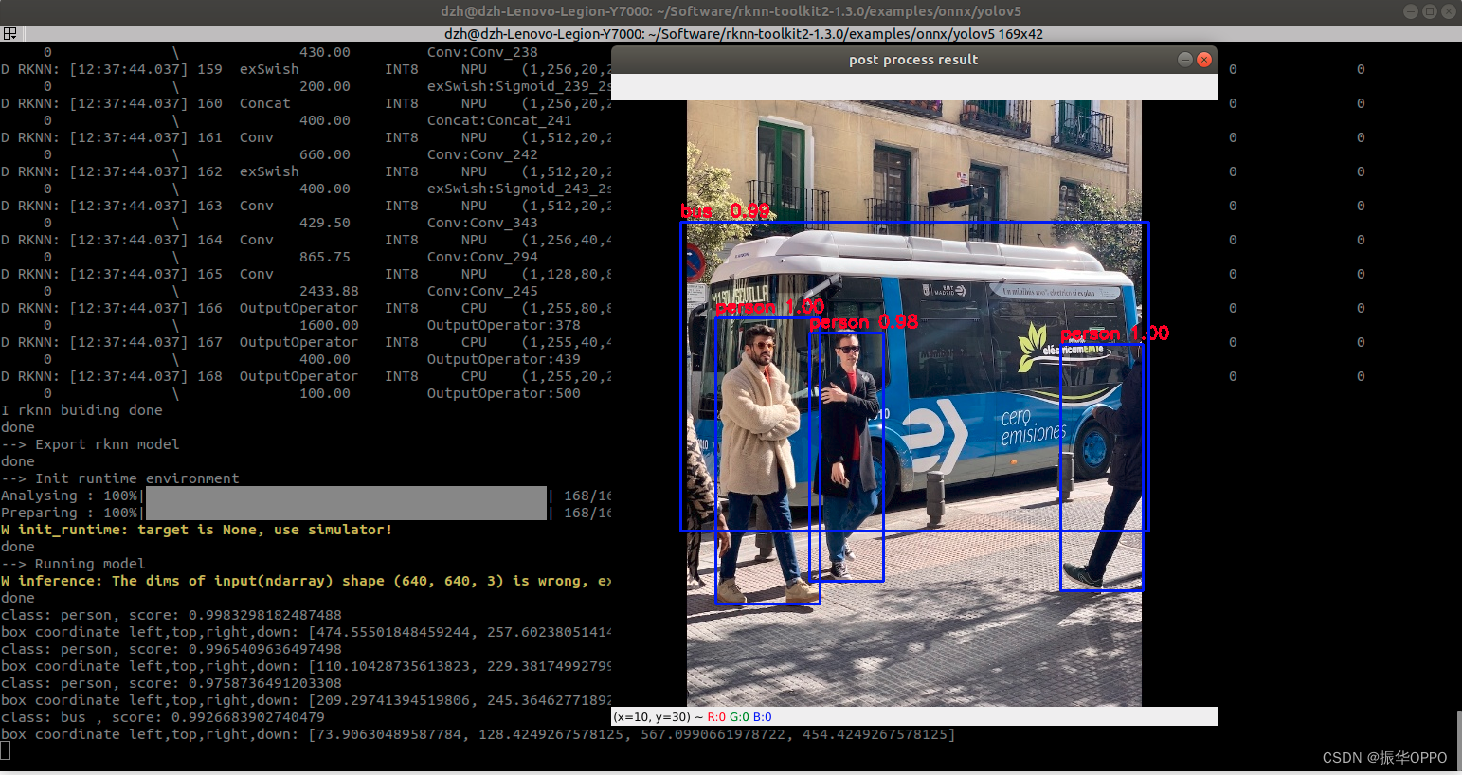The image size is (1462, 775).
Task: Click the terminal cursor on last line
Action: pyautogui.click(x=6, y=751)
